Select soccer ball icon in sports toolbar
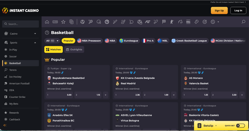Screen dimensions: 249x131 point(82,22)
